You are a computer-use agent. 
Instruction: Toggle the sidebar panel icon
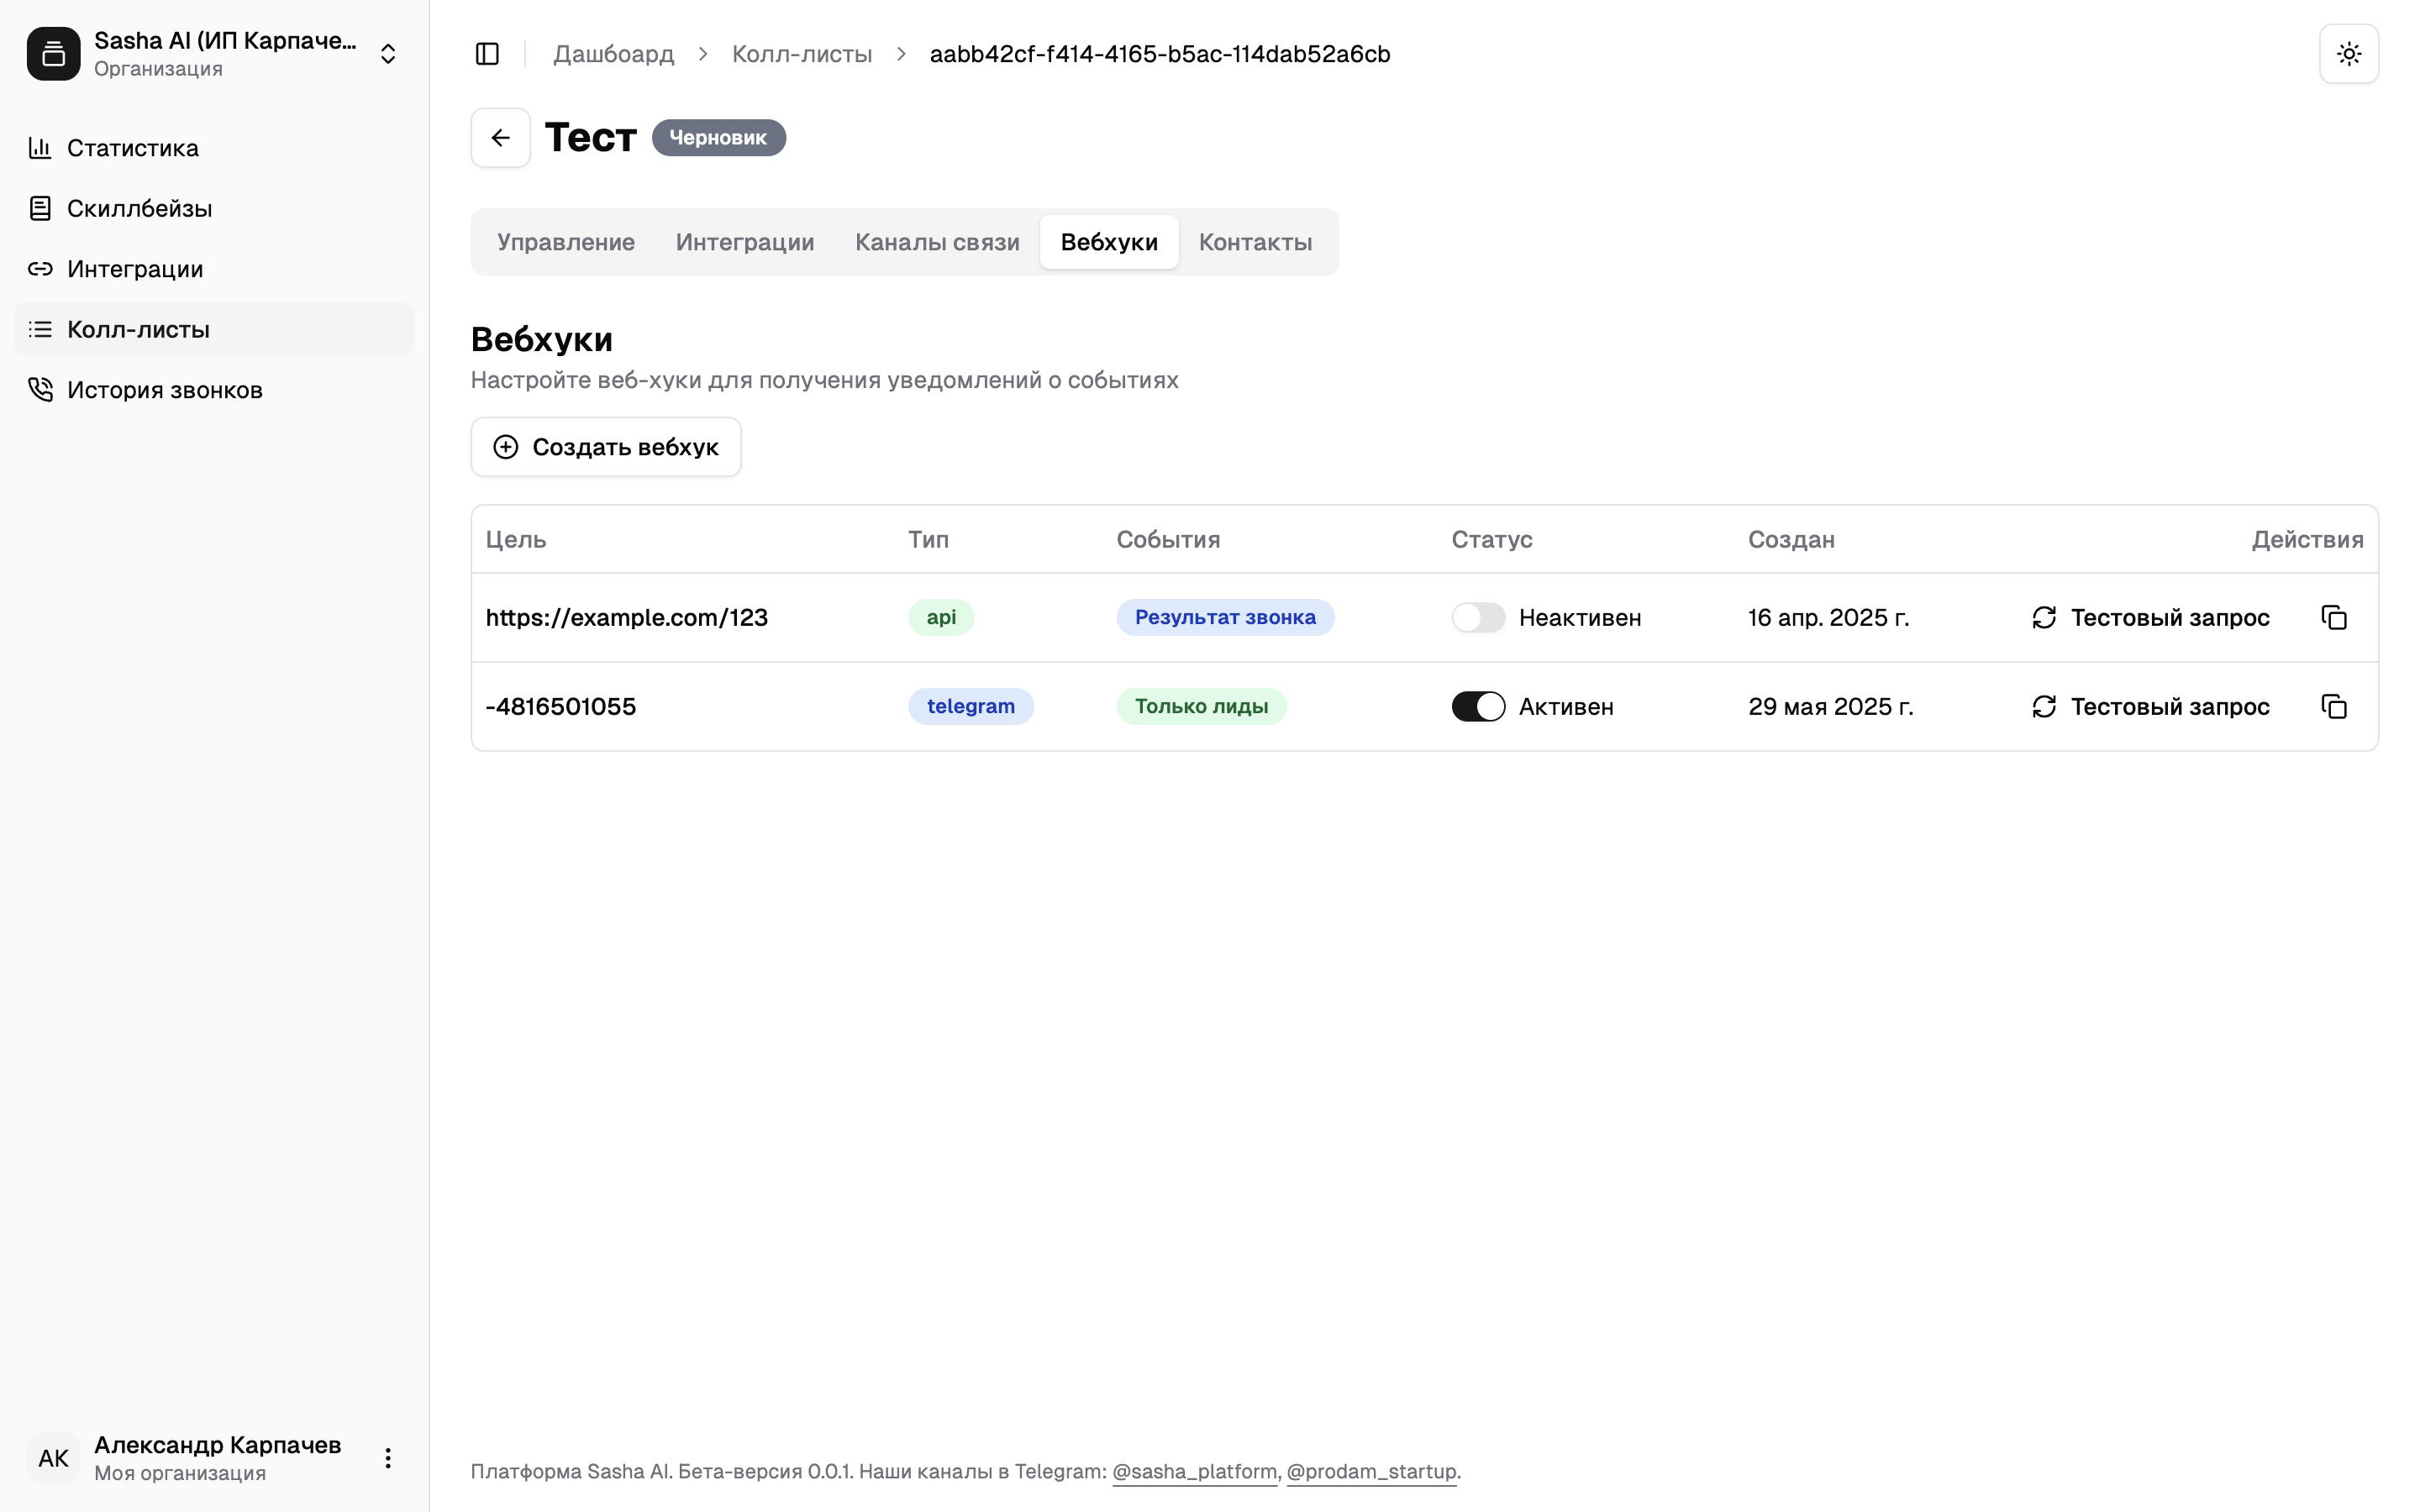pos(487,54)
